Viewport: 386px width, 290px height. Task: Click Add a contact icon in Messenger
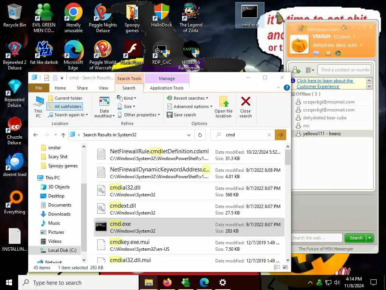point(296,70)
